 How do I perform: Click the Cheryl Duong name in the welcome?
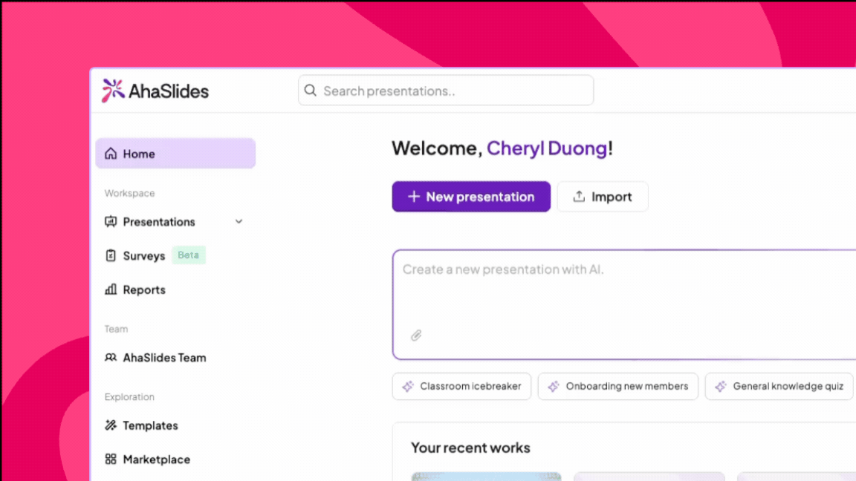(x=546, y=148)
